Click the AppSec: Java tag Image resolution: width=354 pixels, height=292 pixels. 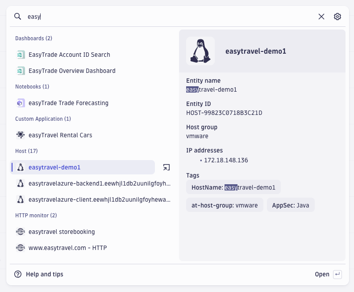click(291, 205)
